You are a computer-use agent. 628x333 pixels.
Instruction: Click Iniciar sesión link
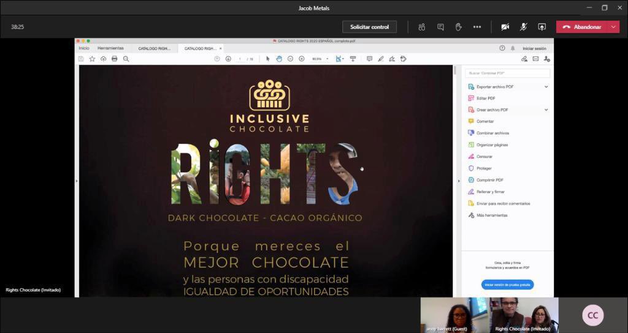pyautogui.click(x=534, y=48)
